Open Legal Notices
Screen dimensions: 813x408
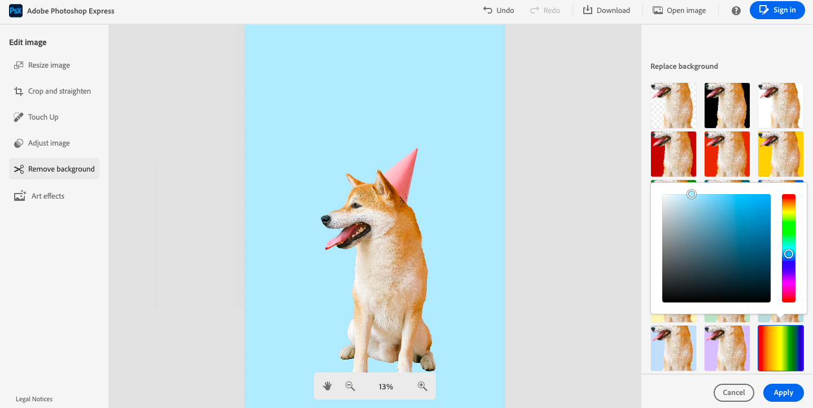click(x=34, y=399)
